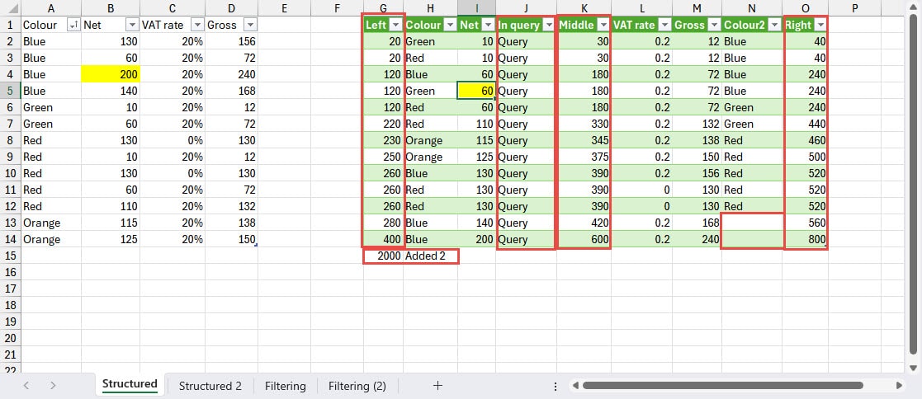Select the 500 cell in Right column
Screen dimensions: 922x399
tap(806, 157)
